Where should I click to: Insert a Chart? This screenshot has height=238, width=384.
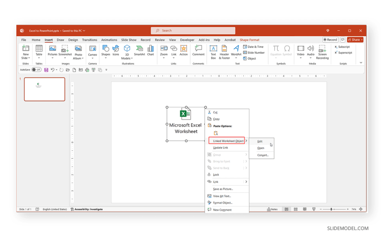[151, 50]
